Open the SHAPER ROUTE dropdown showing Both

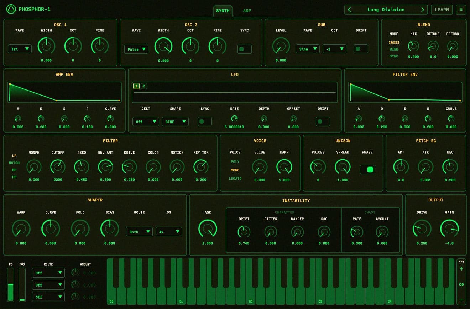click(139, 232)
